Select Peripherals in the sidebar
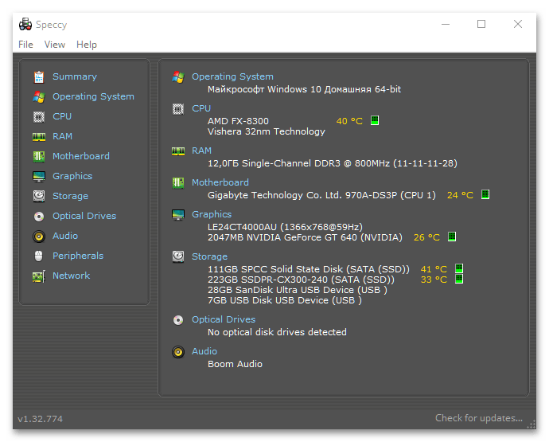Image resolution: width=549 pixels, height=442 pixels. click(x=78, y=256)
